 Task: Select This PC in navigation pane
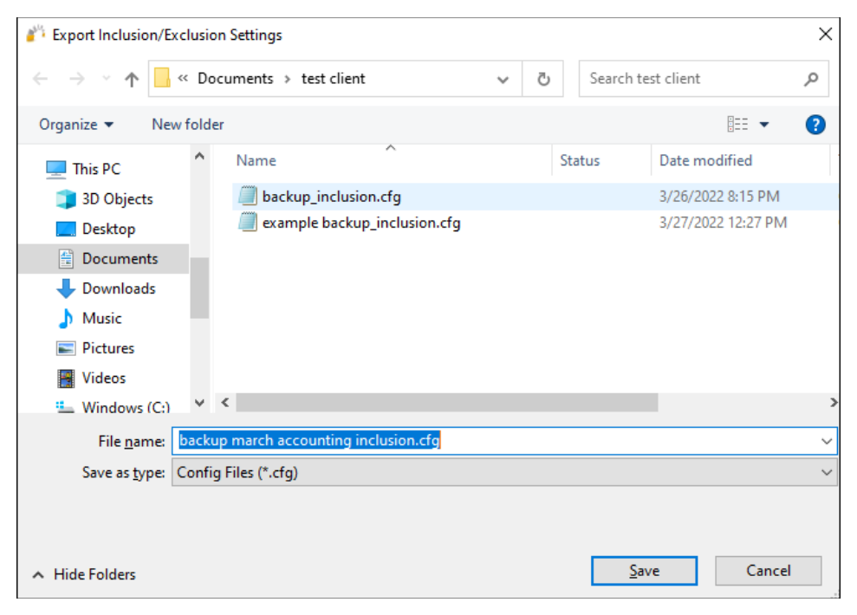(96, 169)
